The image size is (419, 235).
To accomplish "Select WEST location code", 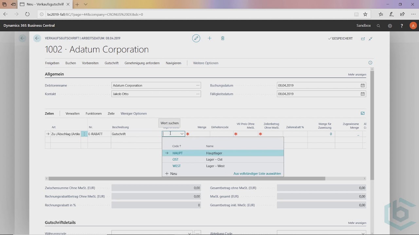I will pyautogui.click(x=176, y=166).
